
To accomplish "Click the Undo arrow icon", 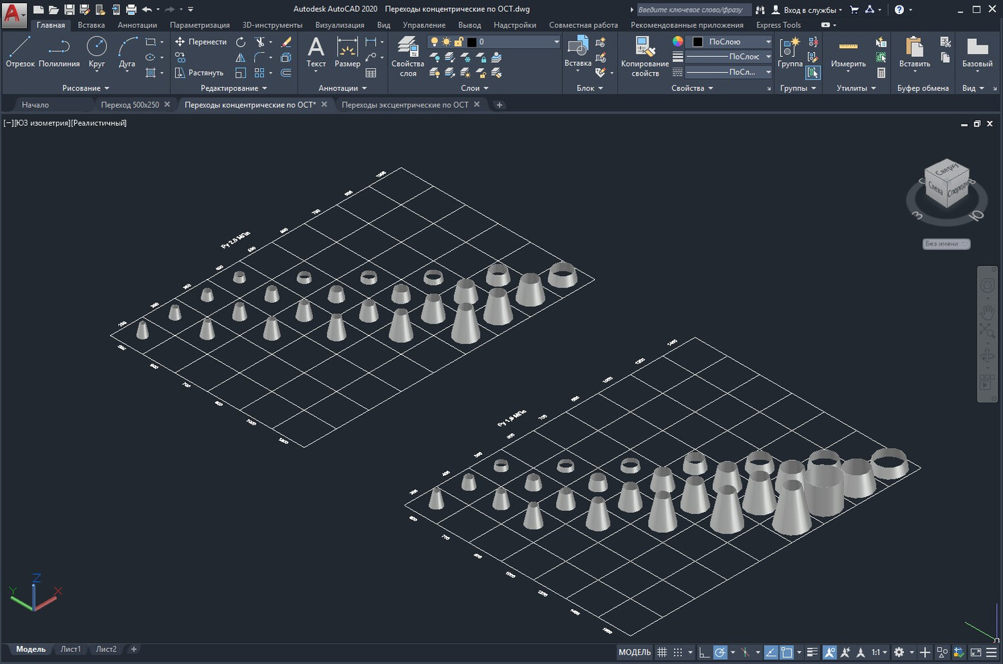I will (147, 9).
